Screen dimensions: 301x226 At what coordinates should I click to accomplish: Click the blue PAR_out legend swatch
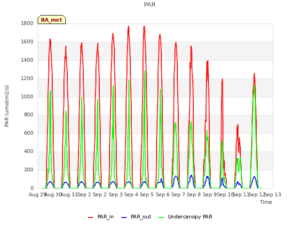pos(124,218)
